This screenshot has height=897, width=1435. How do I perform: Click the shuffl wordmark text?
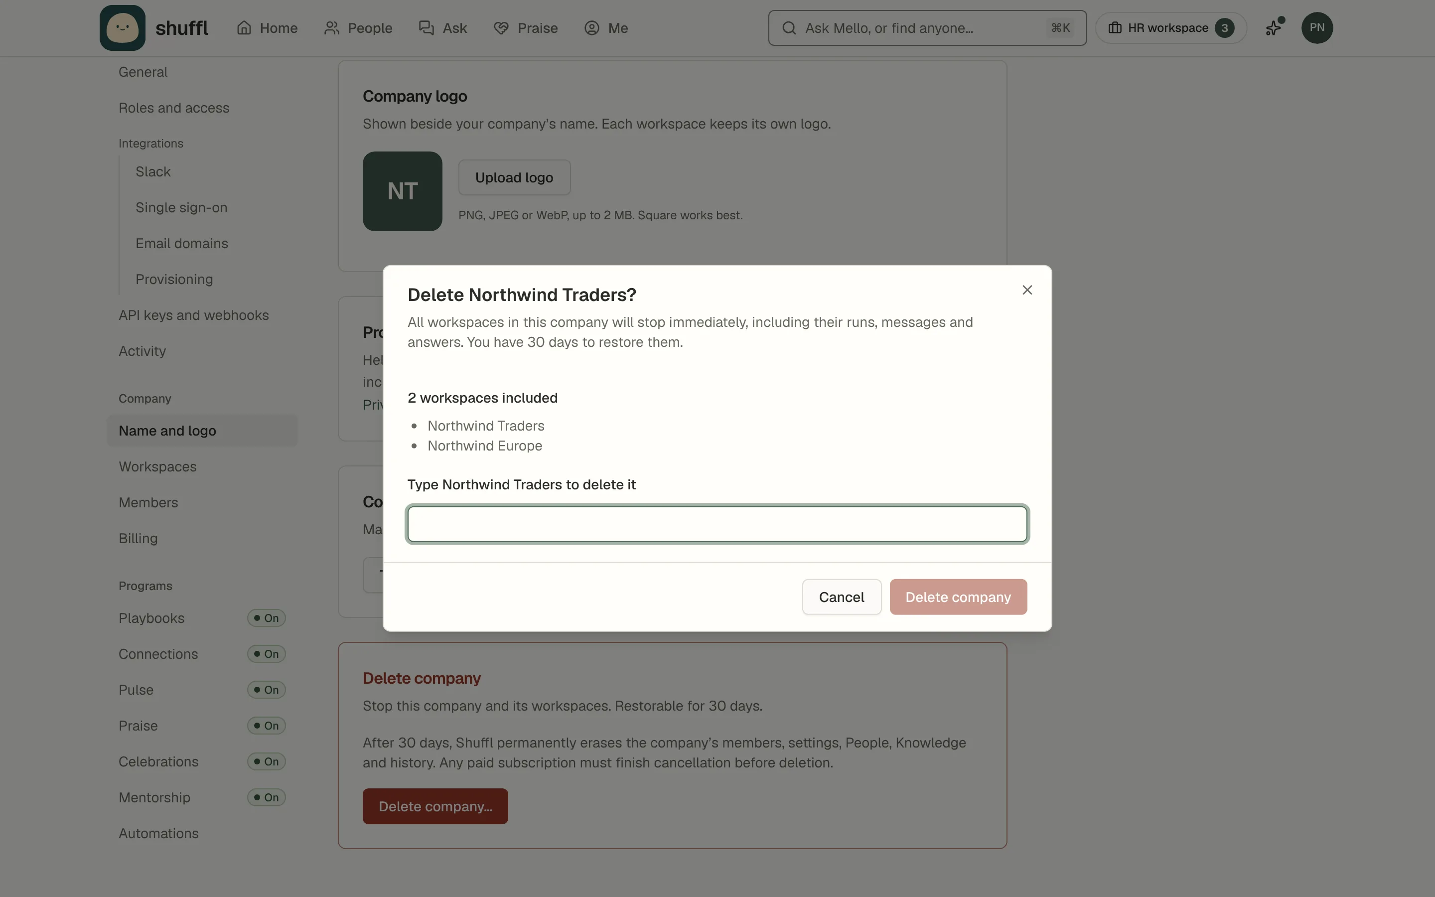point(181,28)
